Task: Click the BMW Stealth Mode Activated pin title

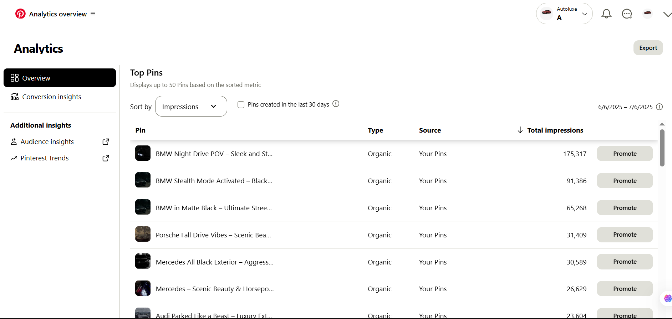Action: point(214,181)
